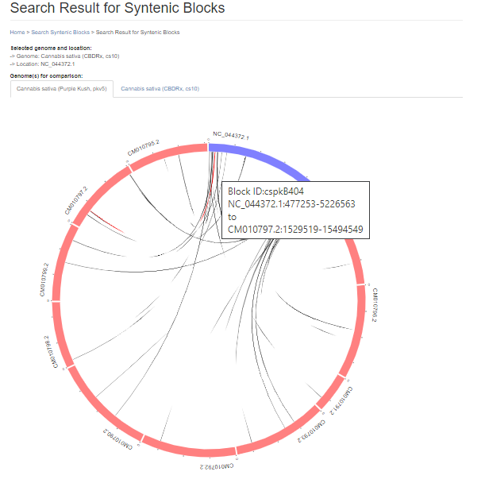The image size is (485, 487).
Task: Click the Search Result for Syntenic Blocks page heading
Action: pyautogui.click(x=117, y=9)
